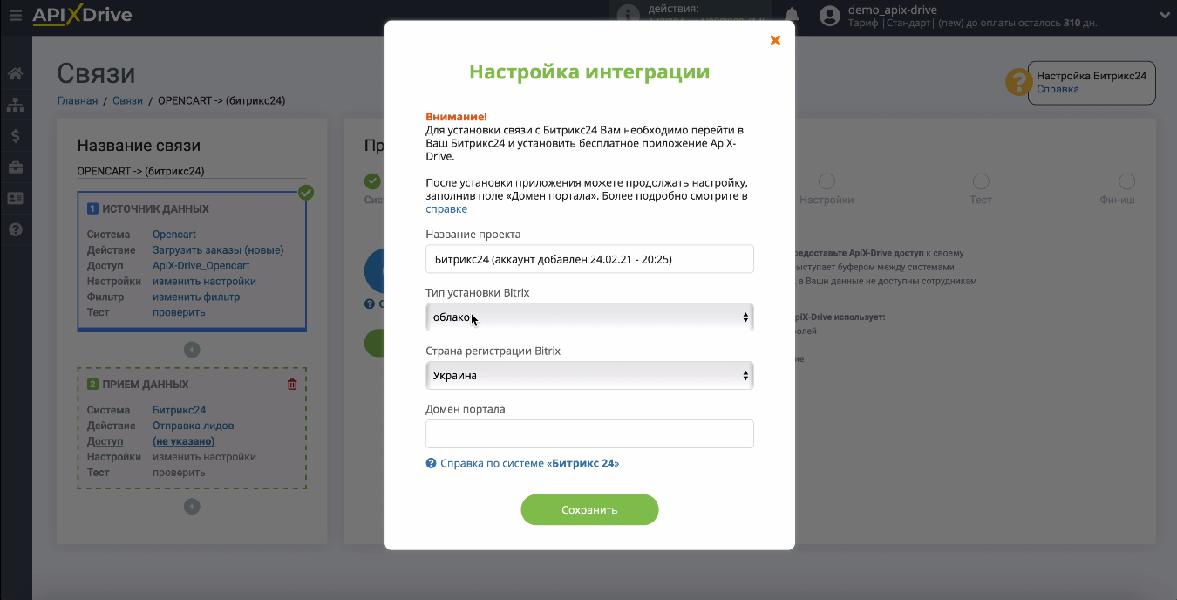Image resolution: width=1177 pixels, height=600 pixels.
Task: Focus the portal domain field
Action: (589, 434)
